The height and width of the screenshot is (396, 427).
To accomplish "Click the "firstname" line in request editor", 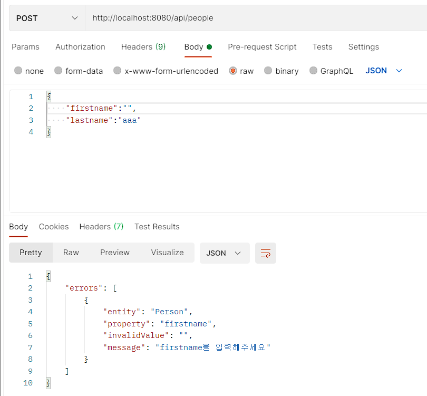I will [101, 109].
